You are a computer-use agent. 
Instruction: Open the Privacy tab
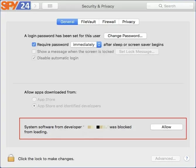point(129,22)
